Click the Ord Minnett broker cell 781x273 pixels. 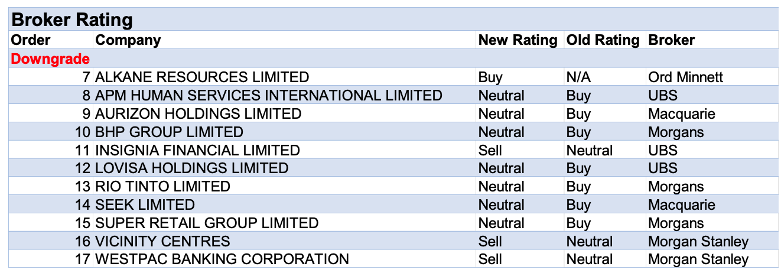click(x=685, y=77)
